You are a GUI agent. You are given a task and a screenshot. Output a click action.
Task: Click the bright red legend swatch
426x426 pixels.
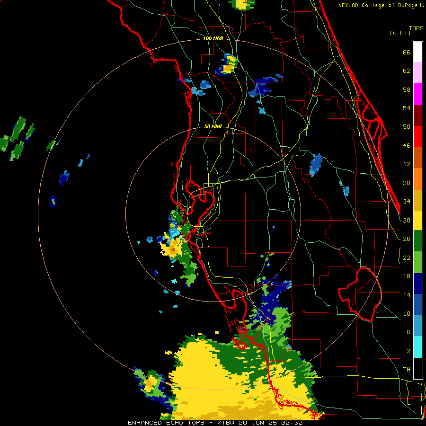(x=418, y=136)
